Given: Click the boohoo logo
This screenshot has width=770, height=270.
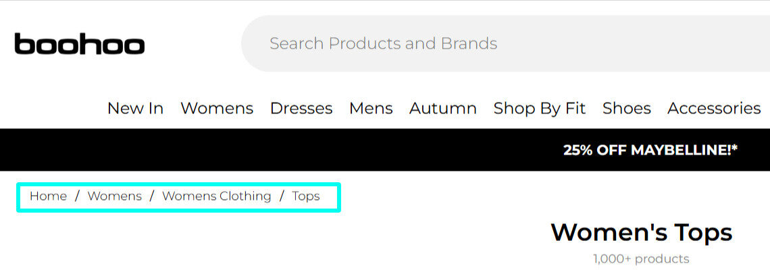Looking at the screenshot, I should click(x=79, y=45).
